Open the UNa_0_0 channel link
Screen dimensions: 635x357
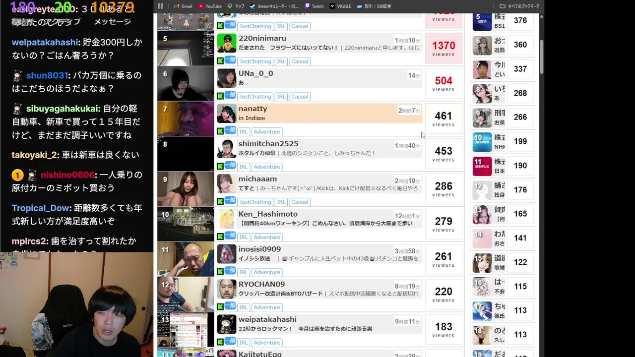coord(255,73)
